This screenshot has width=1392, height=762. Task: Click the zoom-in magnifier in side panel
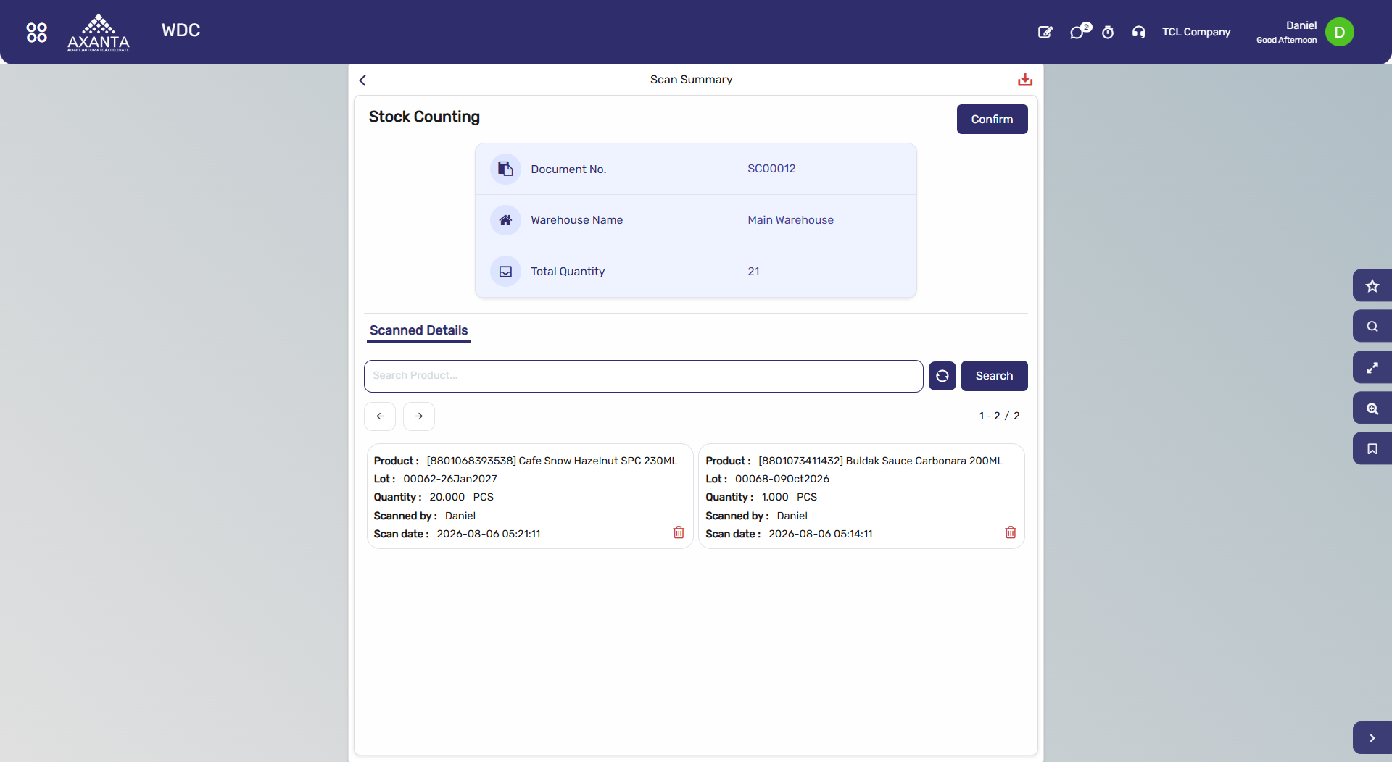tap(1372, 409)
